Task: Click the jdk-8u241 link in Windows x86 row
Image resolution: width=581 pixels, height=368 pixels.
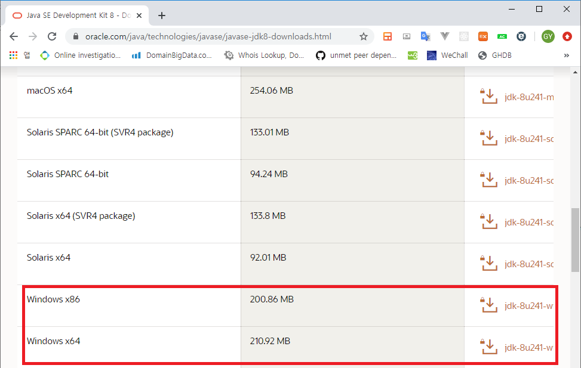Action: (x=529, y=306)
